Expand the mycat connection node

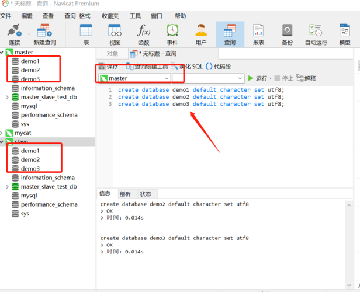tap(2, 133)
